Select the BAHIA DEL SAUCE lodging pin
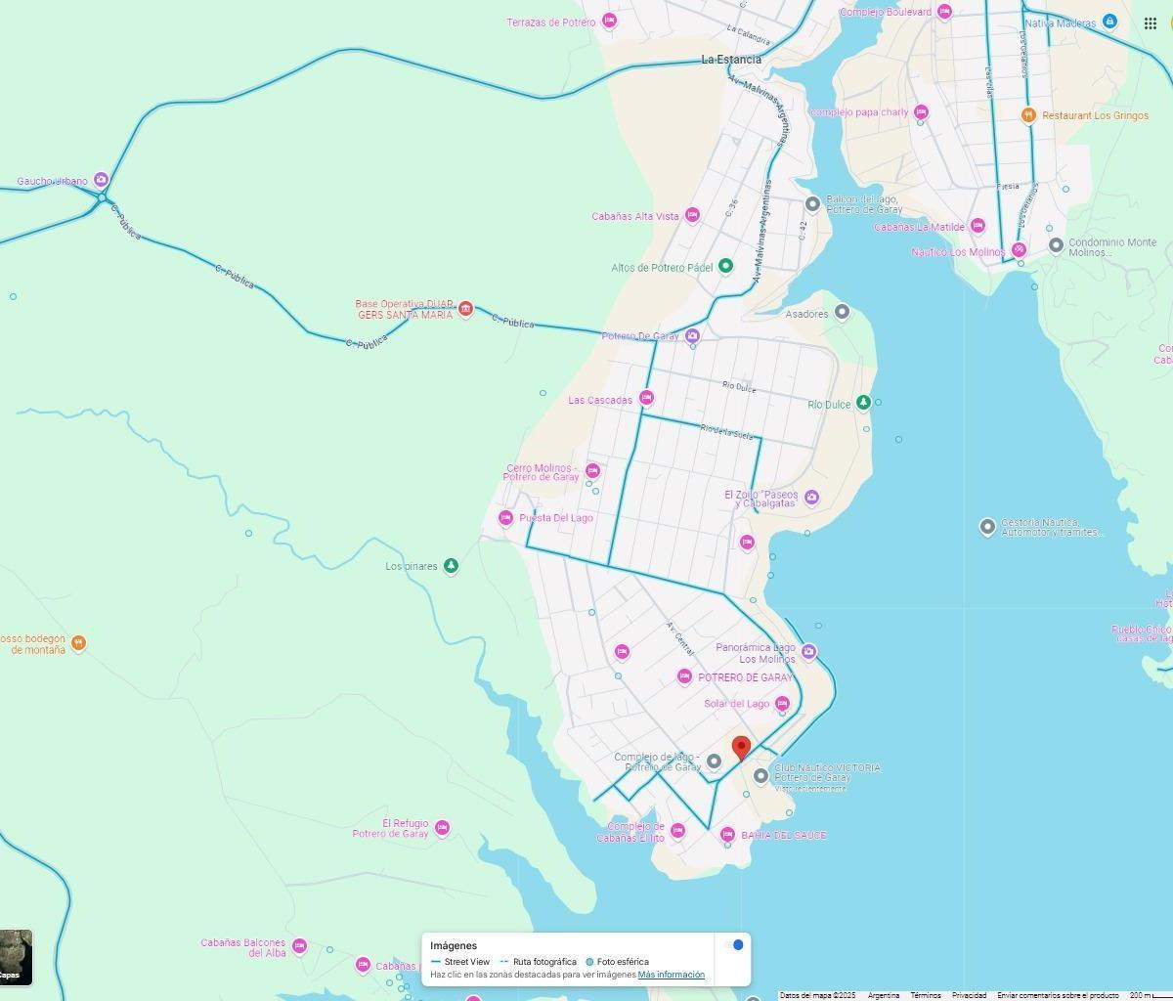1173x1001 pixels. tap(727, 835)
